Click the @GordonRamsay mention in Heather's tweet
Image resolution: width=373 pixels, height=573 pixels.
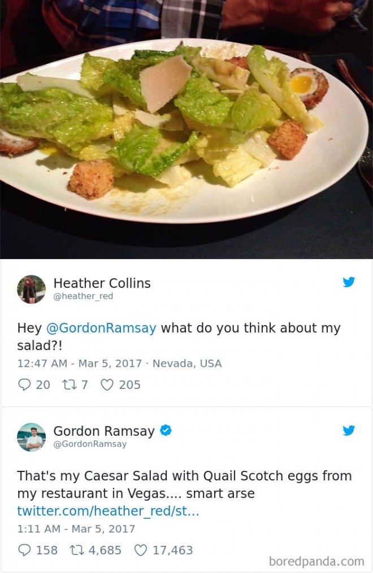[x=101, y=328]
